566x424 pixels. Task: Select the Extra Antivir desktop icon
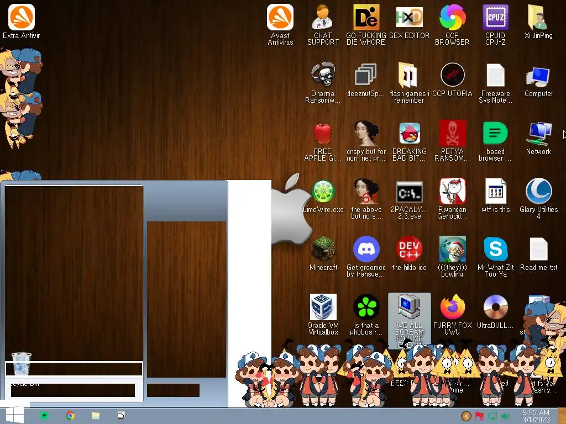click(x=22, y=22)
